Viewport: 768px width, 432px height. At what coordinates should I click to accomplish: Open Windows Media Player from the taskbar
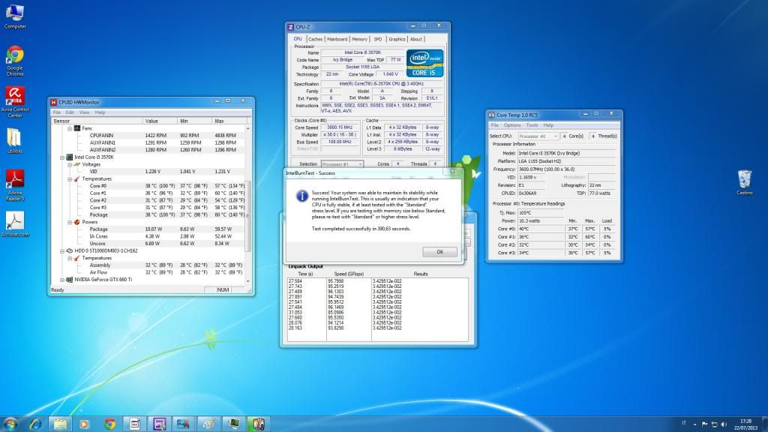coord(85,423)
